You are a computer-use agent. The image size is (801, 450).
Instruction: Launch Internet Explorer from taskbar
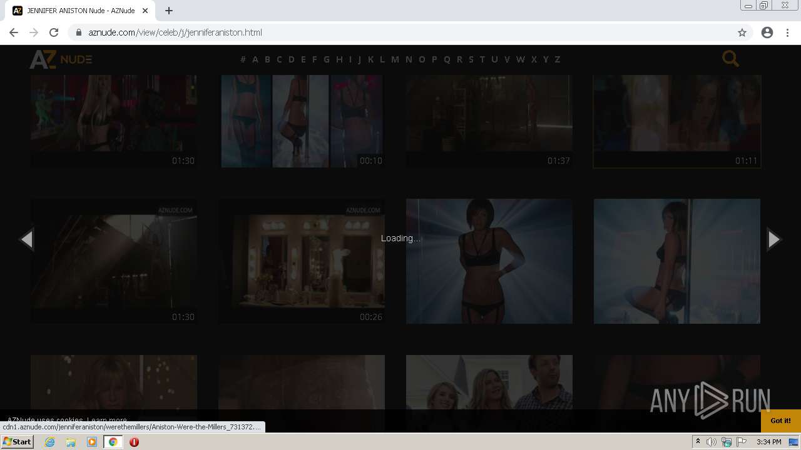(50, 442)
